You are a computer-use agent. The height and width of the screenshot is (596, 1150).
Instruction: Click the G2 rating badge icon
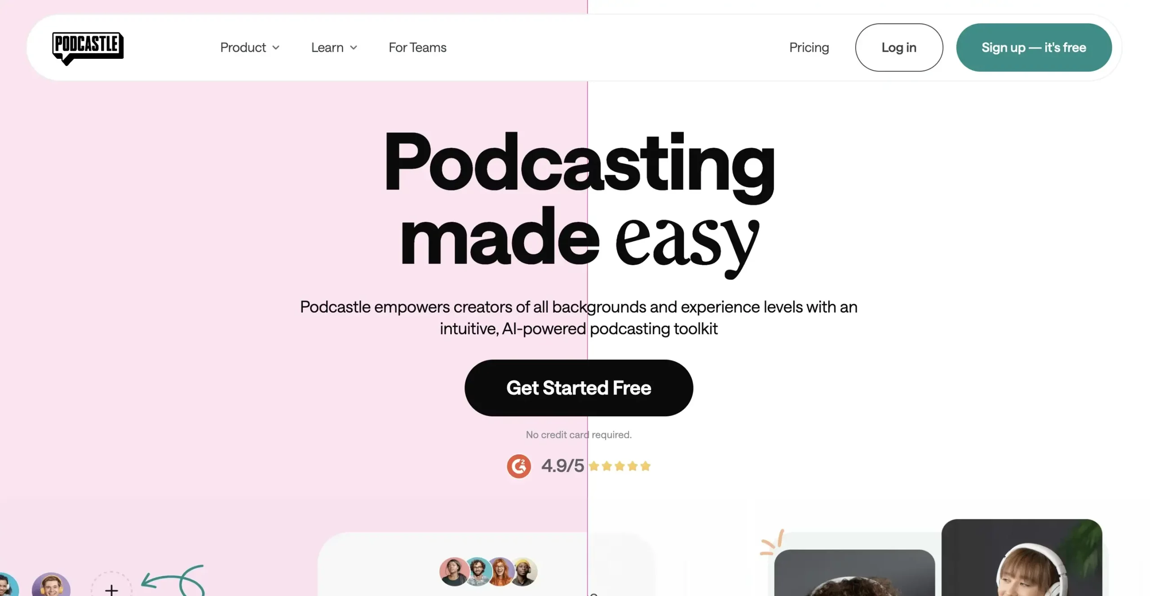click(518, 465)
